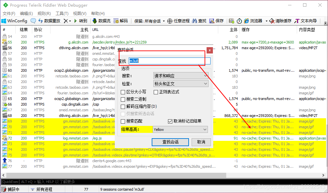Open the 搜索 请求和响应 dropdown
The height and width of the screenshot is (193, 328).
pyautogui.click(x=181, y=76)
